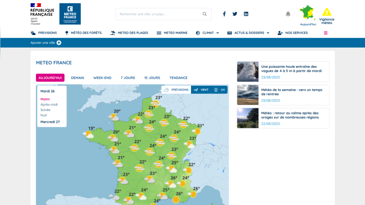The height and width of the screenshot is (205, 365).
Task: Click the sunny tree article thumbnail
Action: [248, 118]
